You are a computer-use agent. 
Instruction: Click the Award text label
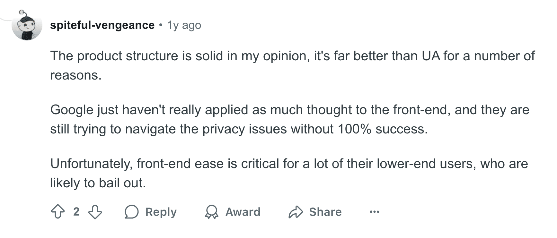pyautogui.click(x=243, y=212)
